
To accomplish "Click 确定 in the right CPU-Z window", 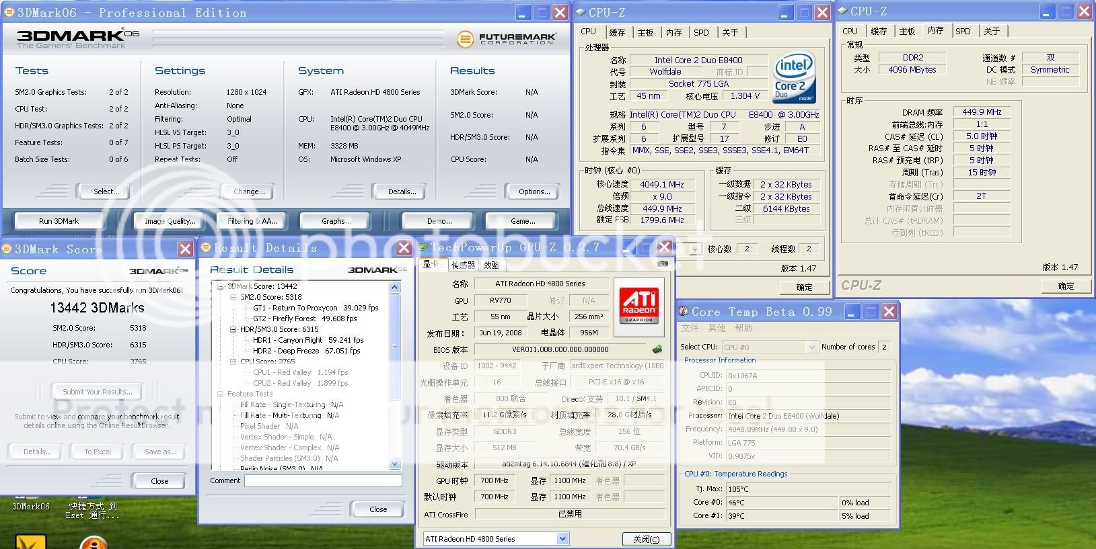I will [x=1066, y=286].
